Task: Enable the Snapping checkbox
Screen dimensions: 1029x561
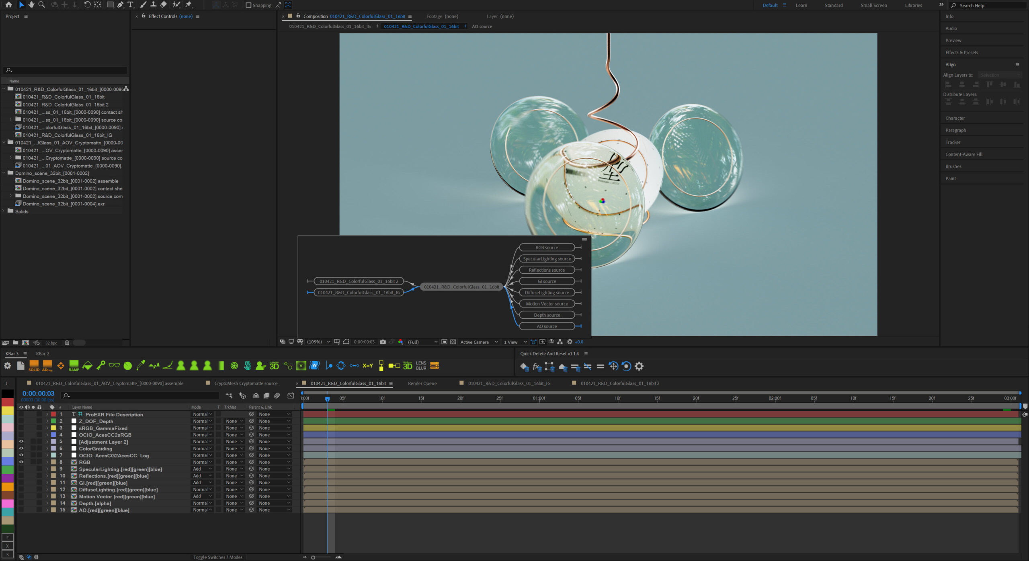Action: 248,5
